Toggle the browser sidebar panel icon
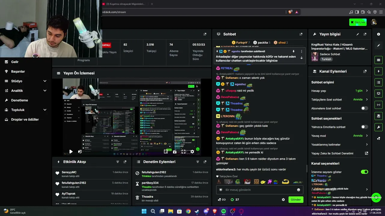The width and height of the screenshot is (385, 216). coord(357,12)
